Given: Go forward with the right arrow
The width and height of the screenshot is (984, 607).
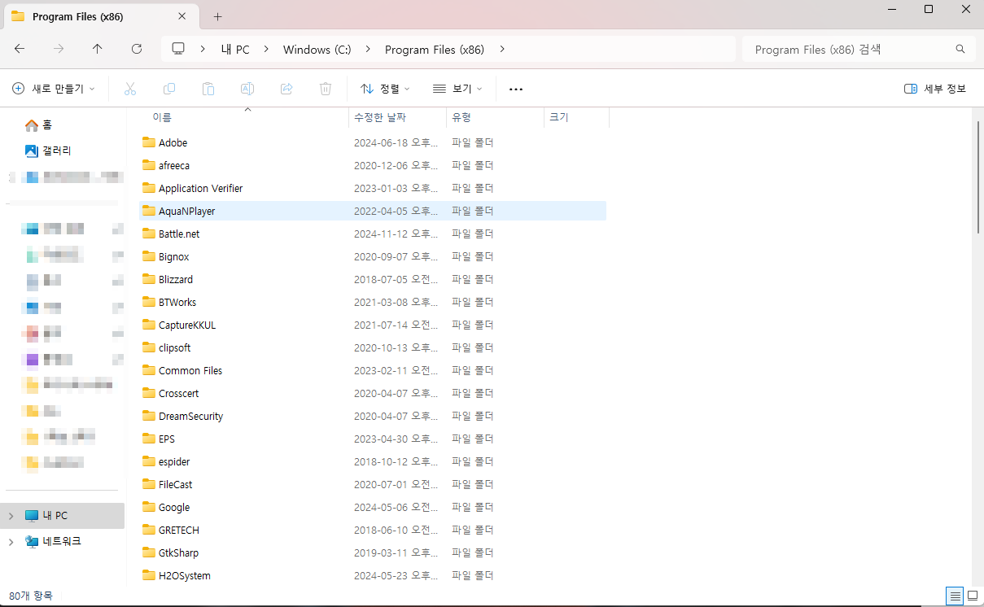Looking at the screenshot, I should click(59, 49).
